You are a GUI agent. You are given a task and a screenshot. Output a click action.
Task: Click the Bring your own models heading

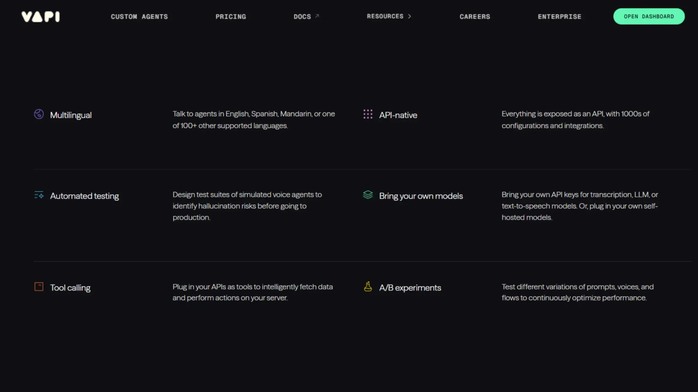pyautogui.click(x=421, y=196)
